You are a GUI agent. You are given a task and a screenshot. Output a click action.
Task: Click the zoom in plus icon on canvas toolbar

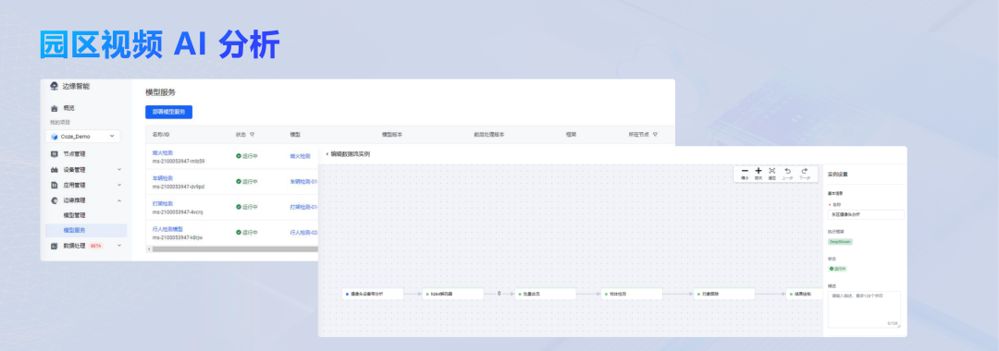click(x=758, y=171)
